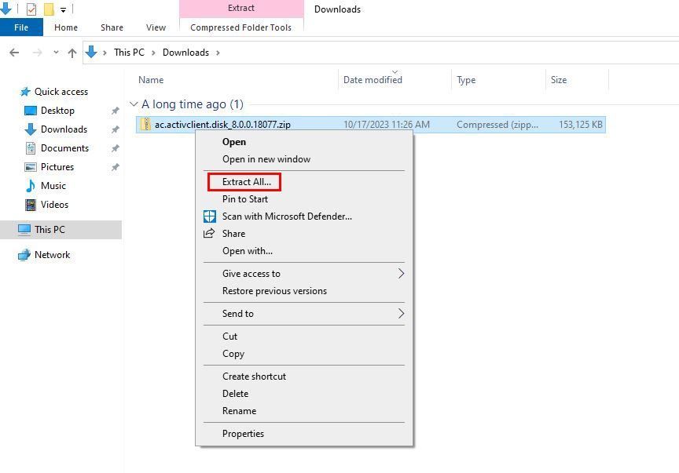The height and width of the screenshot is (473, 679).
Task: Click the Music note icon in sidebar
Action: 31,186
